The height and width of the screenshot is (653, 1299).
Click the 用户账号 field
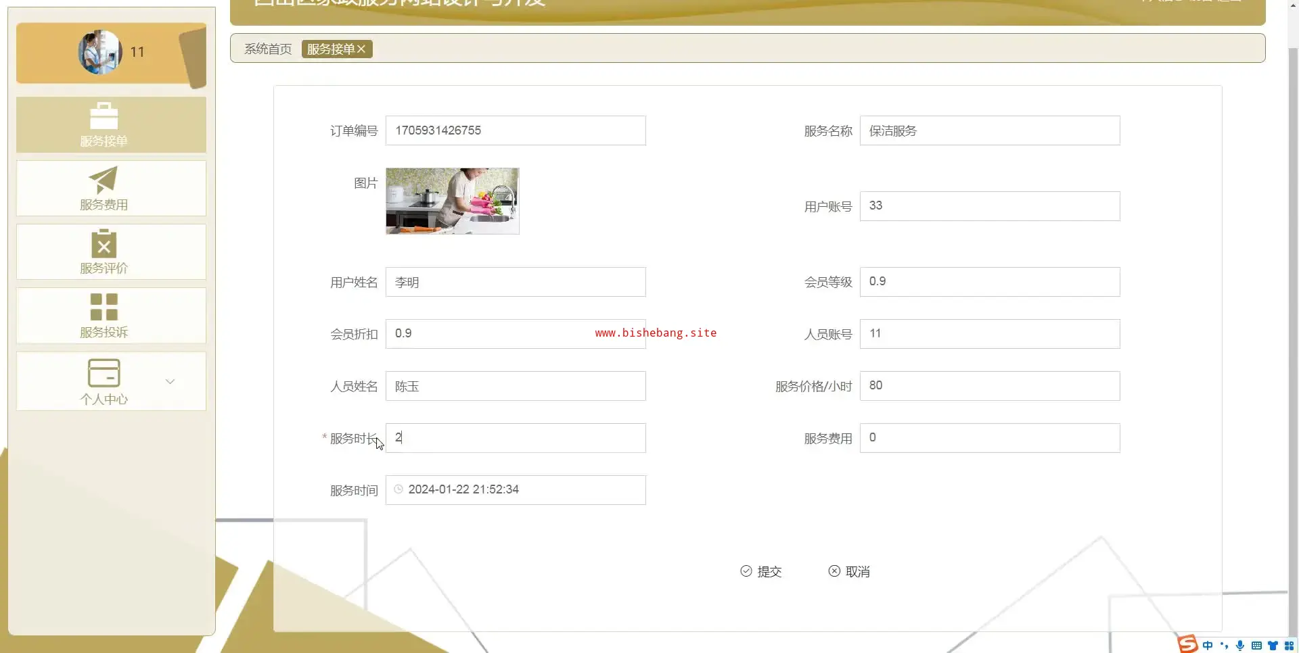click(x=990, y=206)
